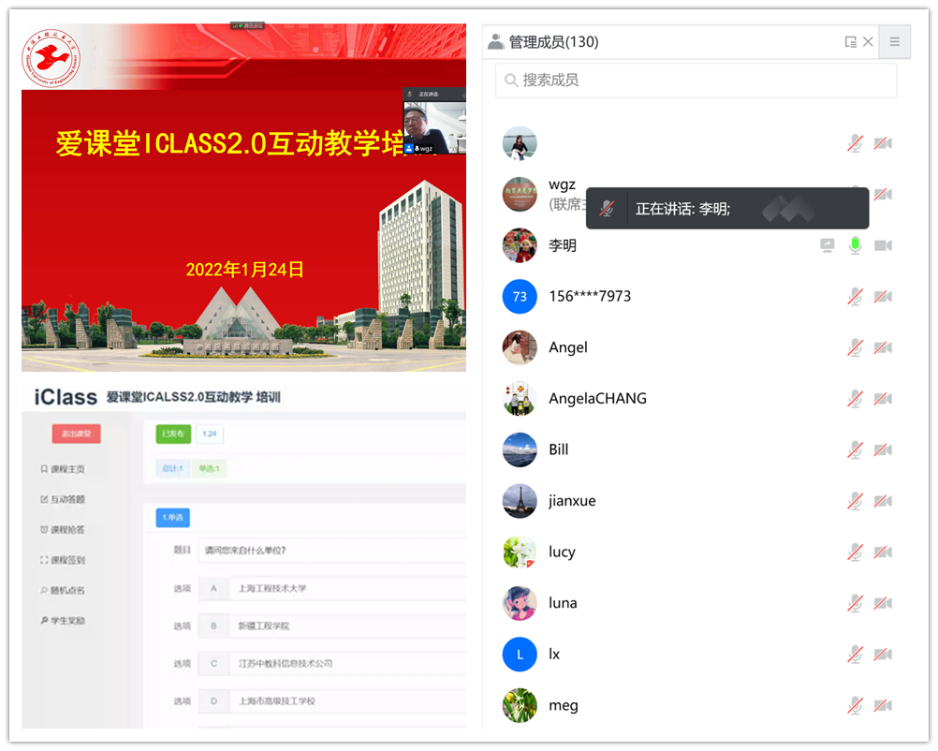Toggle microphone for 李明
Viewport: 938px width, 751px height.
[855, 245]
